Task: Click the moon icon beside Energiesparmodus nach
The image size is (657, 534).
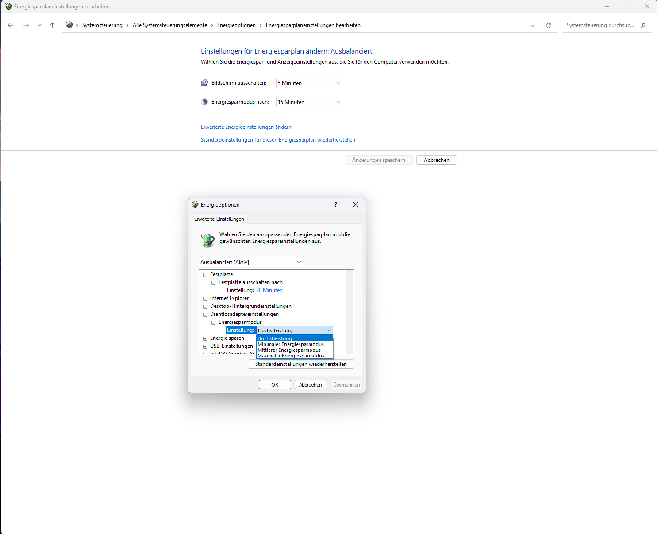Action: click(x=204, y=102)
